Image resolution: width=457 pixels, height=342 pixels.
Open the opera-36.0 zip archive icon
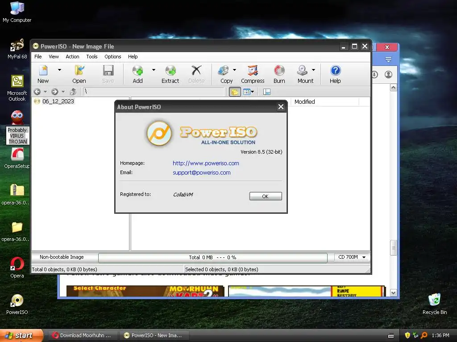17,194
